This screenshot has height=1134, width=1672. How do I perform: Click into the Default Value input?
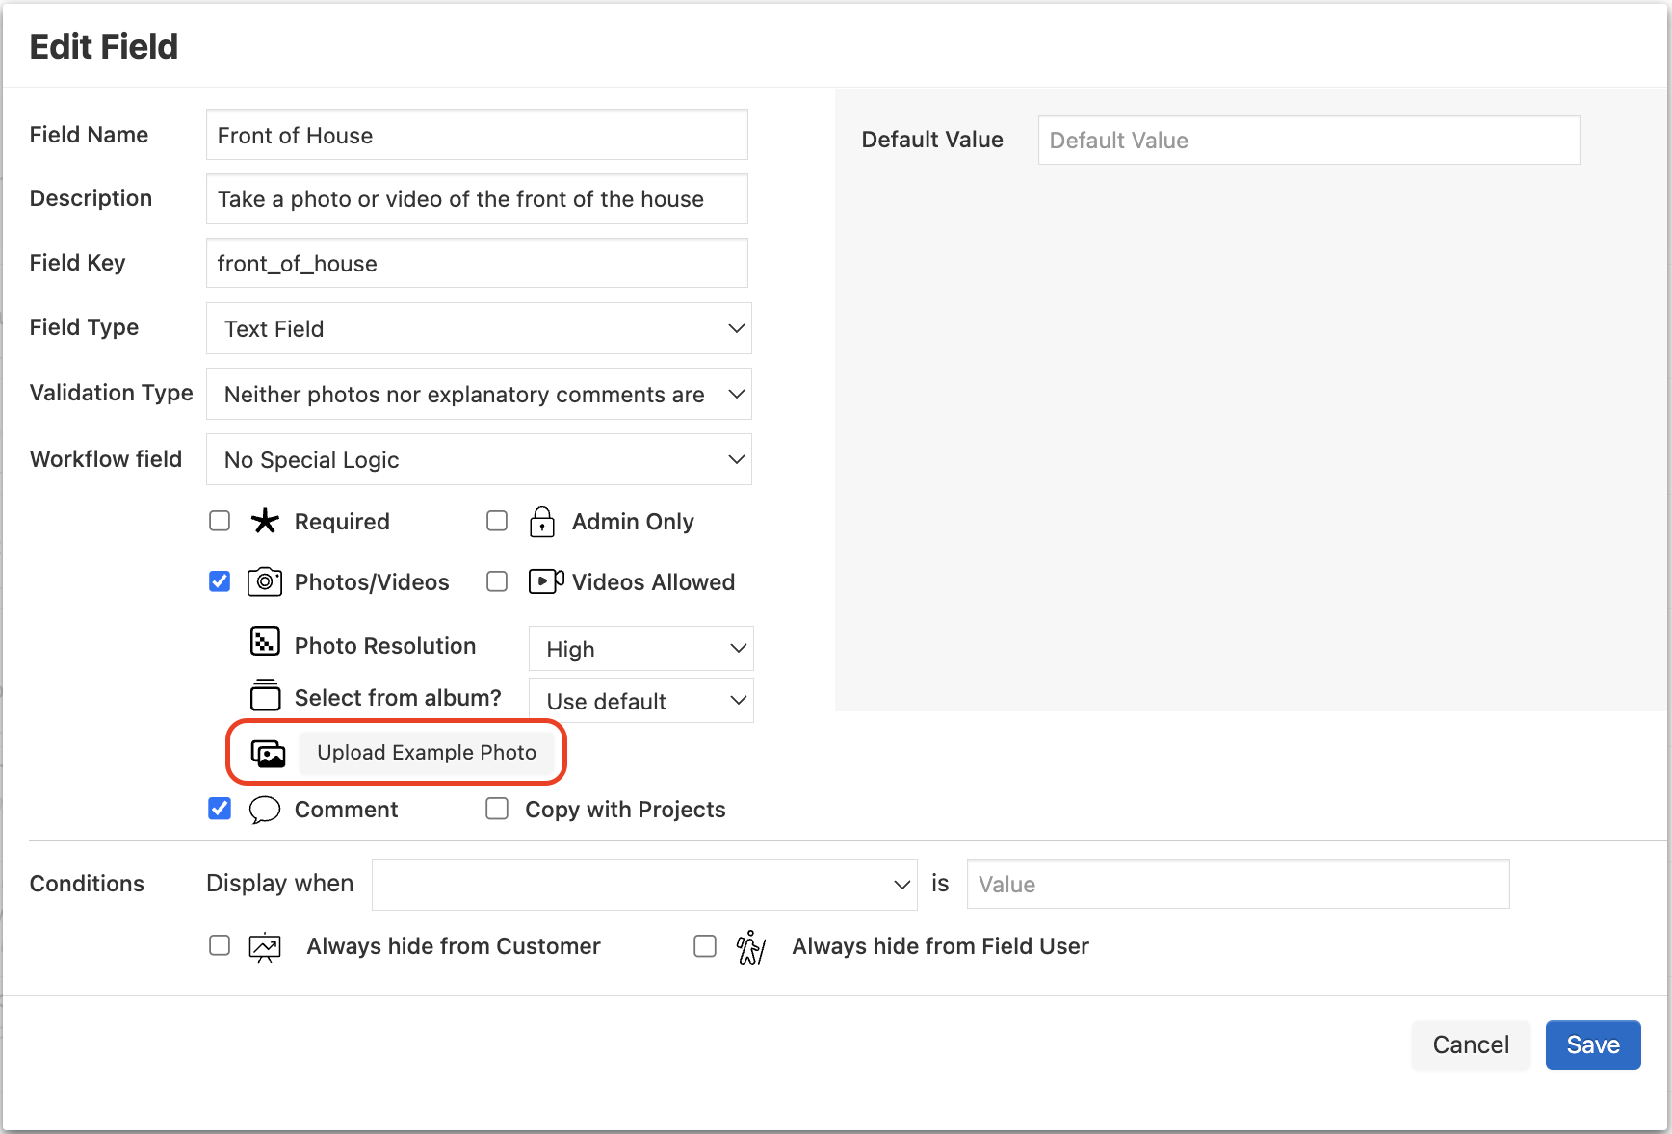[x=1308, y=141]
